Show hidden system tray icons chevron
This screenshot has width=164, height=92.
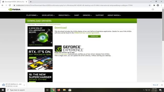(144, 90)
